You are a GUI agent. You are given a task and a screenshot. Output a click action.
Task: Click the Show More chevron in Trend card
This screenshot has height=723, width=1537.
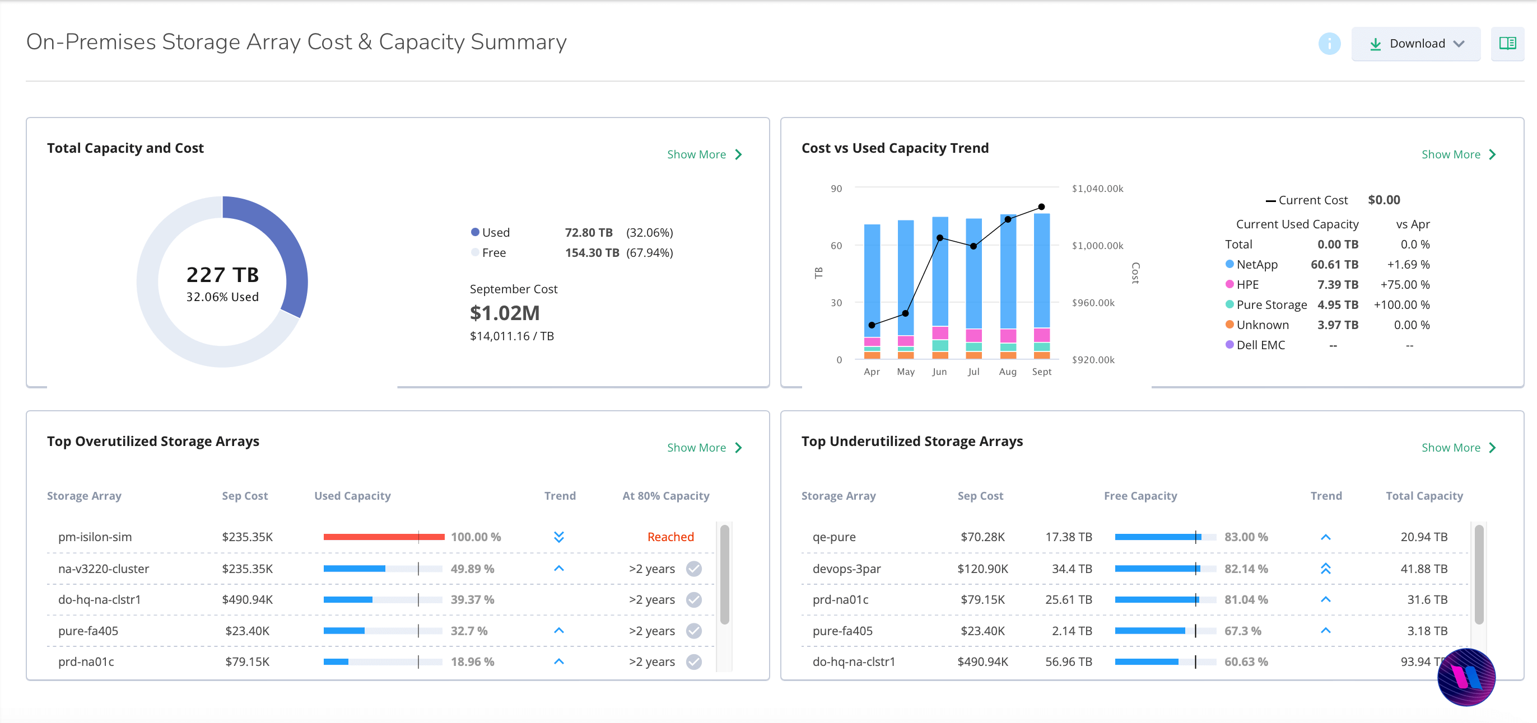coord(1492,154)
